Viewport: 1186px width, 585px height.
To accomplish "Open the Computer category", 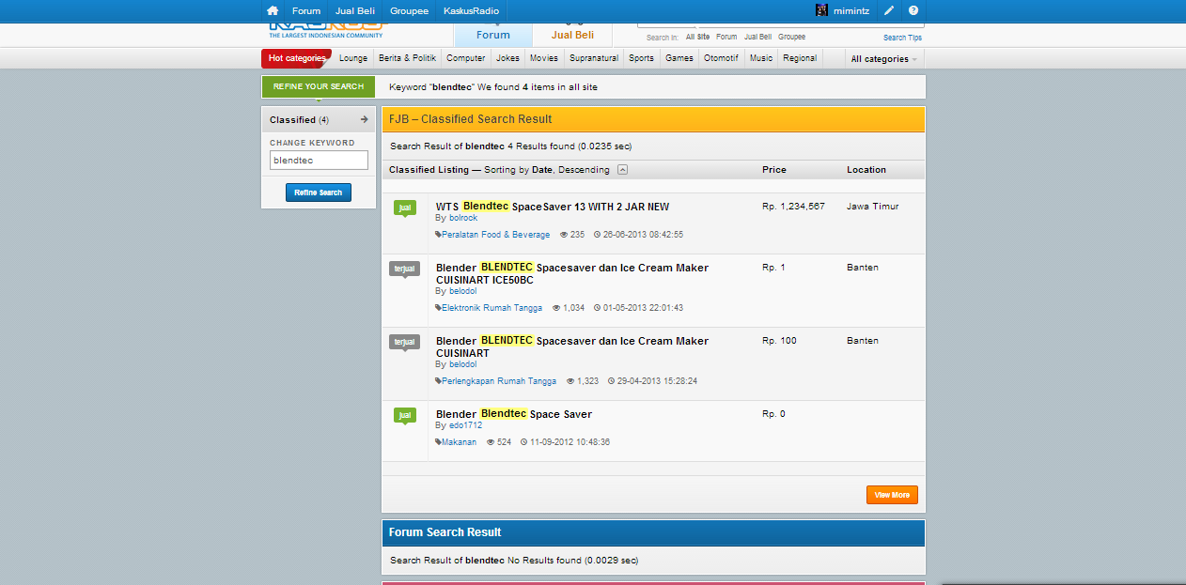I will (466, 58).
